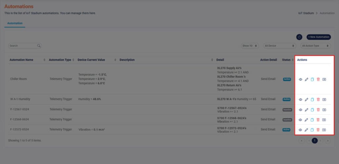339x164 pixels.
Task: Expand the All Device filter dropdown
Action: tap(279, 46)
